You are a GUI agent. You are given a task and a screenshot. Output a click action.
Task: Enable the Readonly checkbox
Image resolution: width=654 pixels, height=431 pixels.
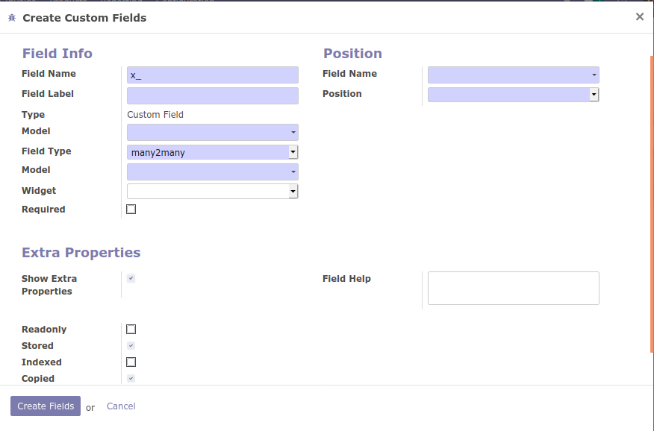click(x=131, y=330)
